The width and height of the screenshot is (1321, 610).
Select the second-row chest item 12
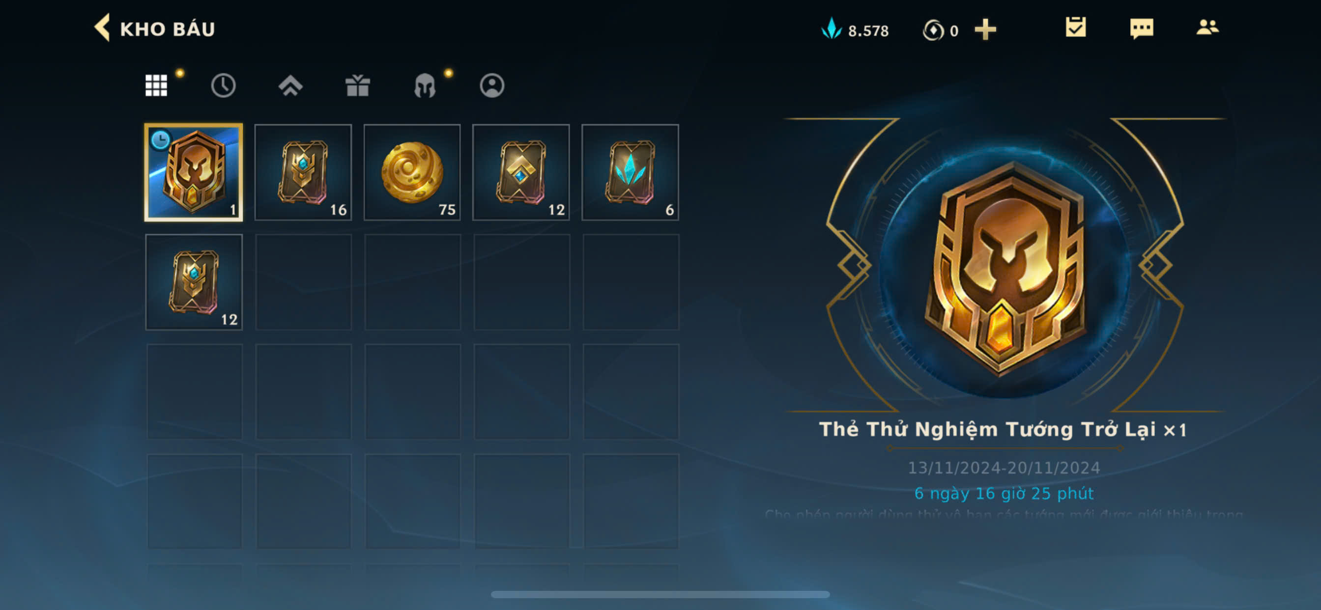(194, 282)
